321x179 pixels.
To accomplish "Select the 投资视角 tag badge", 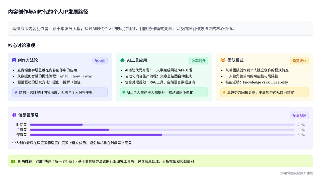I will pyautogui.click(x=299, y=115).
